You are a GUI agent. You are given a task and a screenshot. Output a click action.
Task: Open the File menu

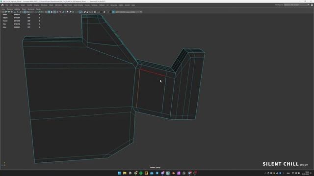click(x=7, y=5)
